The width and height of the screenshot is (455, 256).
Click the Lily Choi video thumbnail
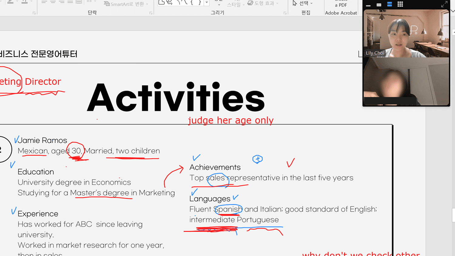pos(406,33)
